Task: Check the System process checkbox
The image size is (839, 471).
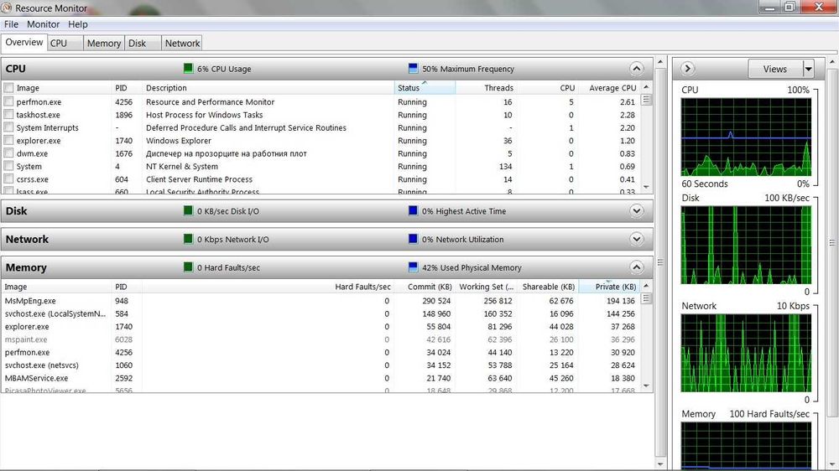Action: click(8, 166)
